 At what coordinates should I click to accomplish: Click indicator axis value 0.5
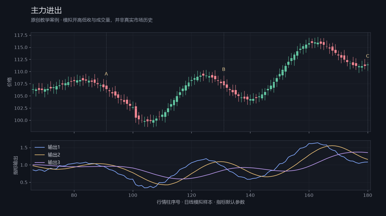(x=24, y=182)
